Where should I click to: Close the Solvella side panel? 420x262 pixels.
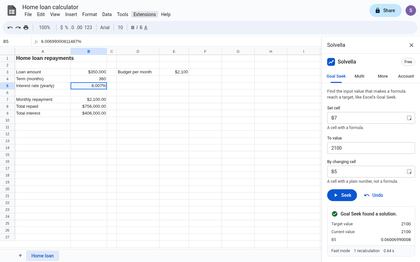click(x=411, y=45)
